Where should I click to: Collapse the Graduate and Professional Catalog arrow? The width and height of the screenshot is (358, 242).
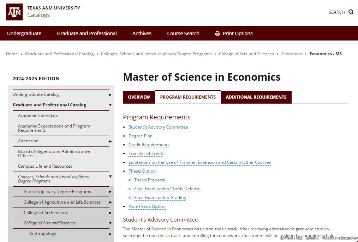click(x=110, y=105)
